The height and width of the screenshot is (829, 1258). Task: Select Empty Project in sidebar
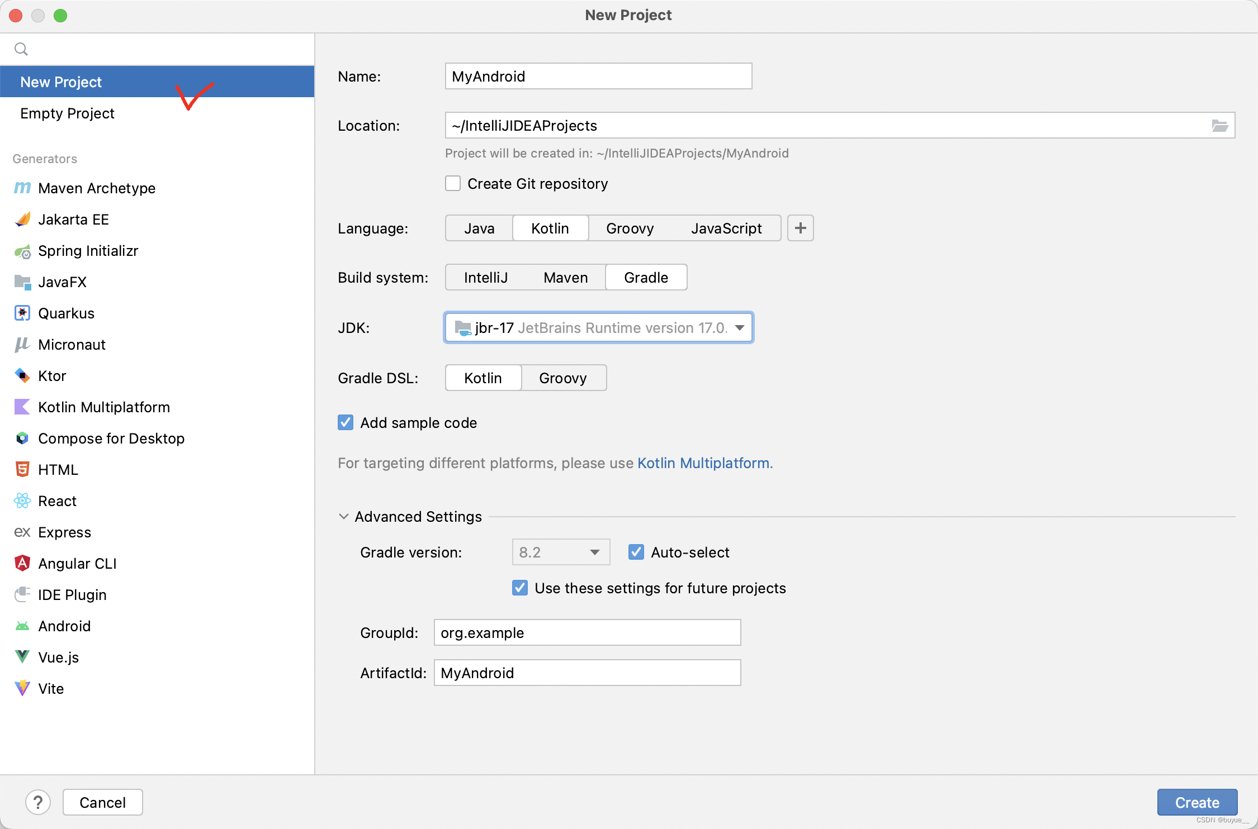click(x=157, y=113)
